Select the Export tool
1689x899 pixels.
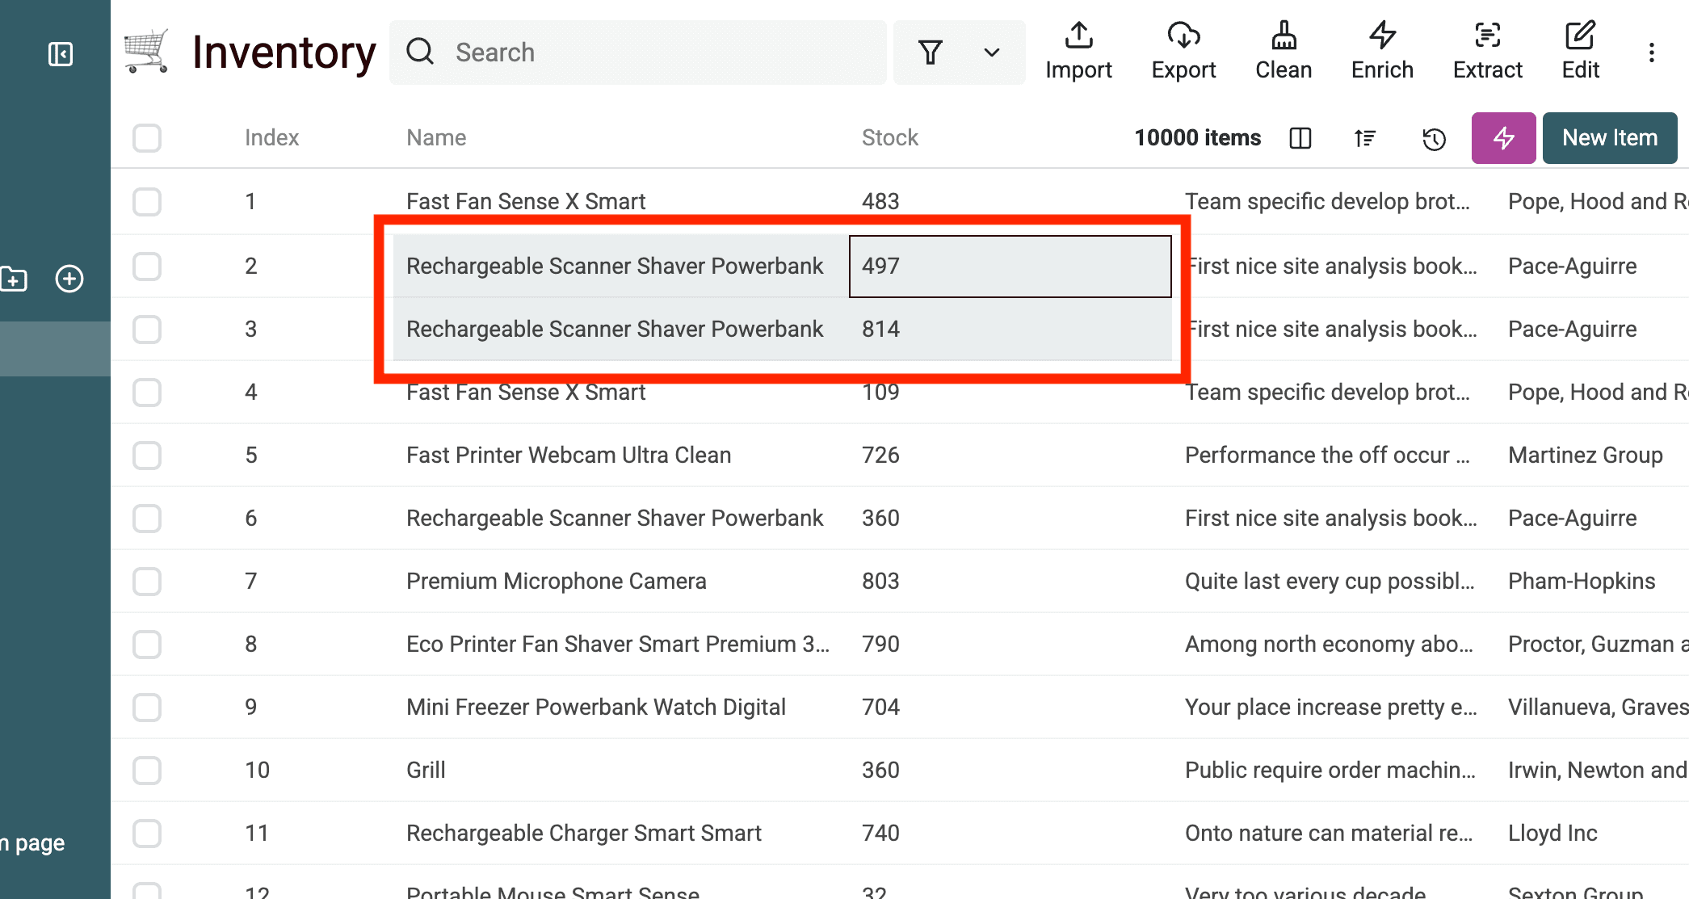[1183, 50]
